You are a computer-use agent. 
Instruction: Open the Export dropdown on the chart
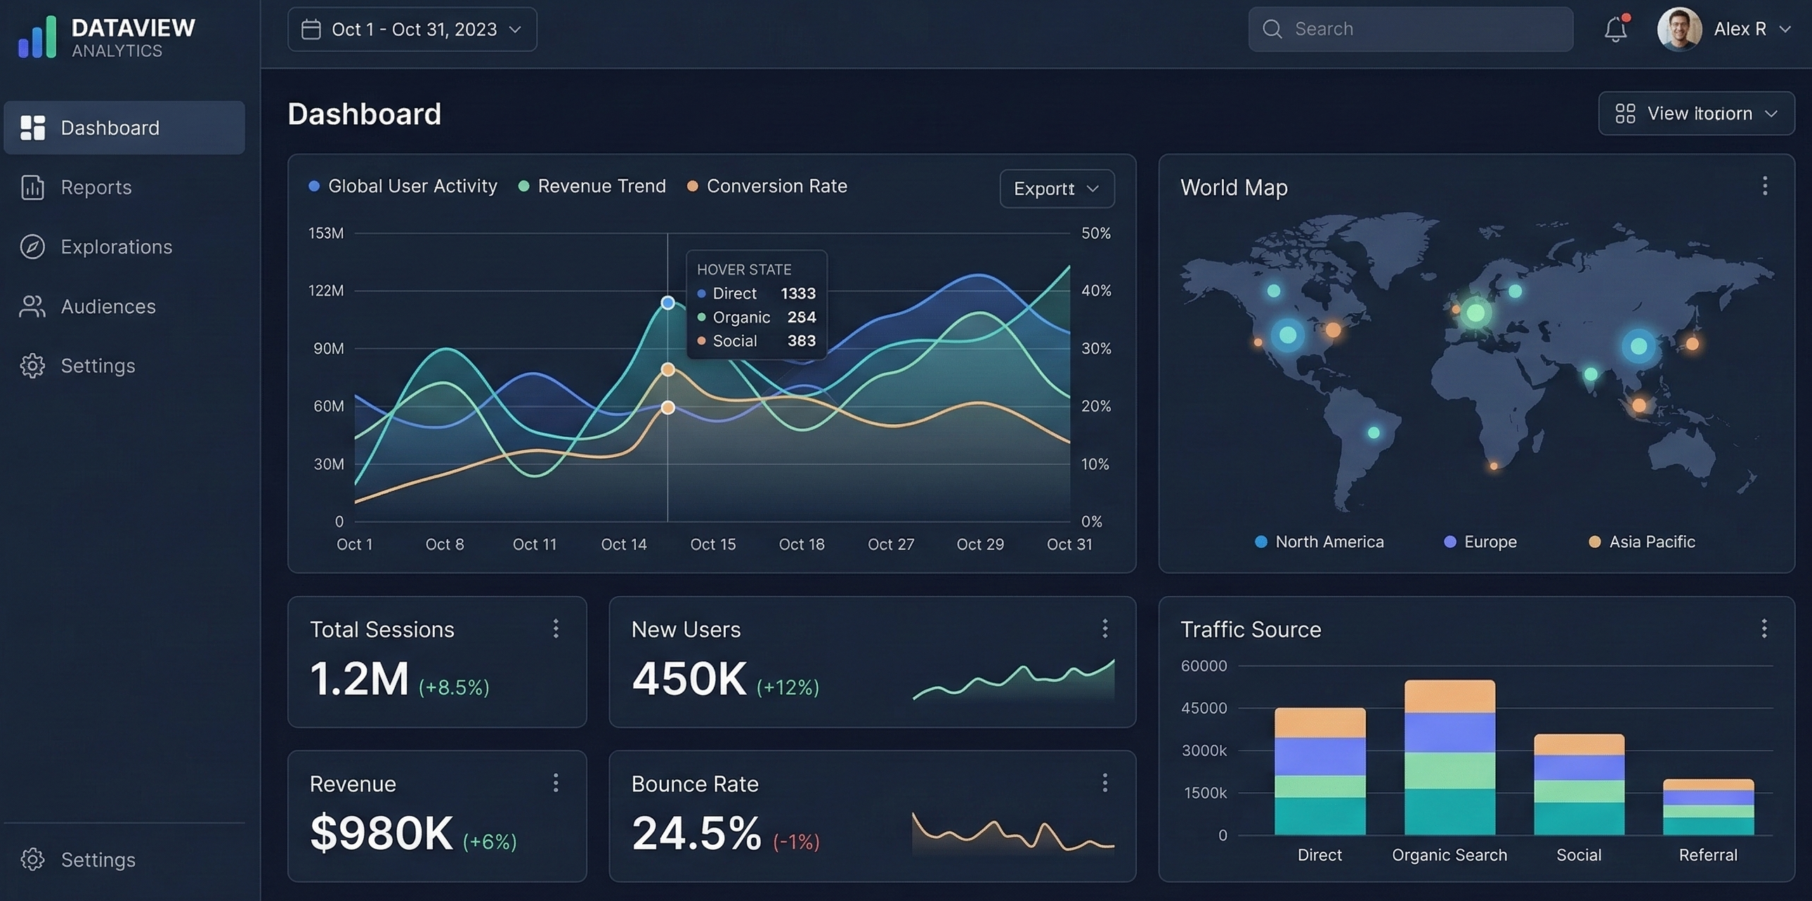tap(1056, 188)
